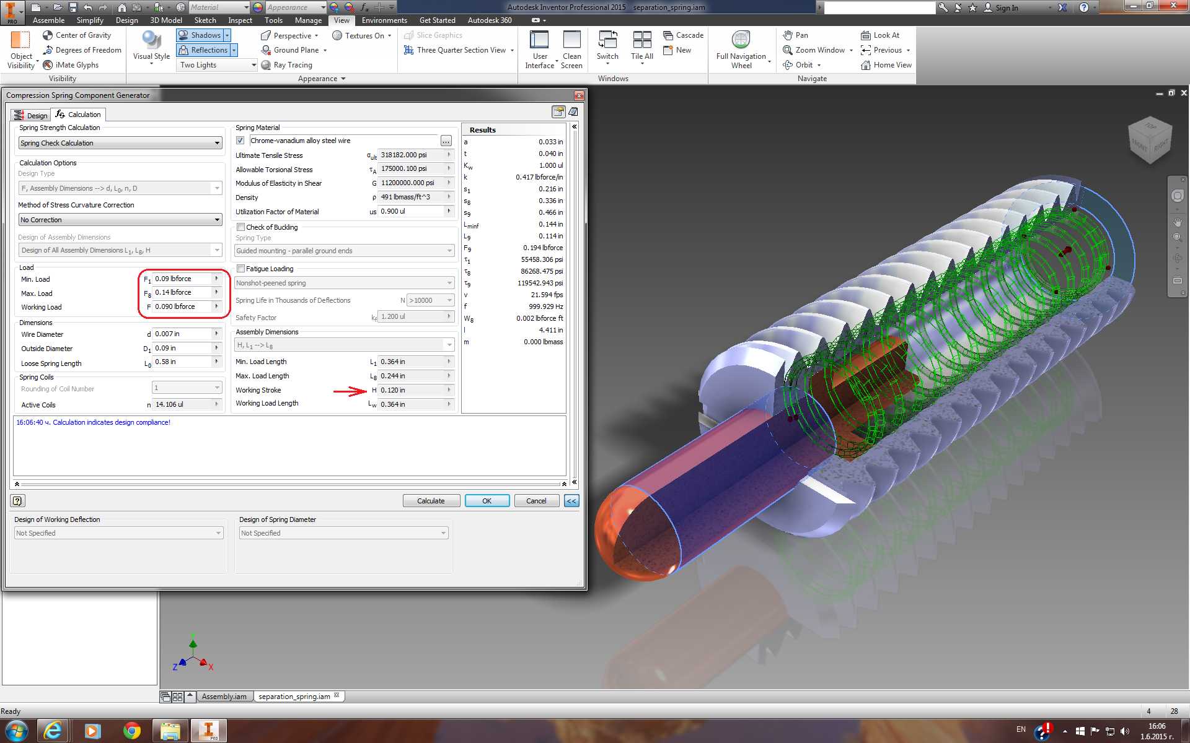
Task: Toggle Reflections display
Action: click(x=203, y=50)
